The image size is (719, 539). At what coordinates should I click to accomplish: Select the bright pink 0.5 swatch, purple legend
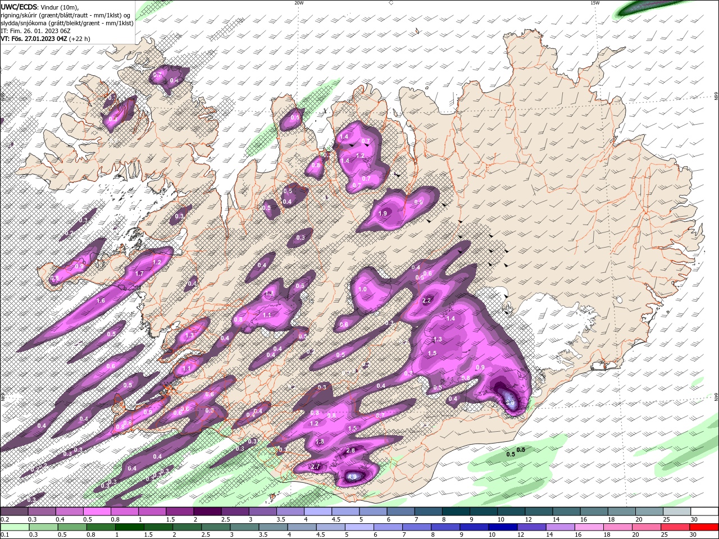pyautogui.click(x=97, y=511)
